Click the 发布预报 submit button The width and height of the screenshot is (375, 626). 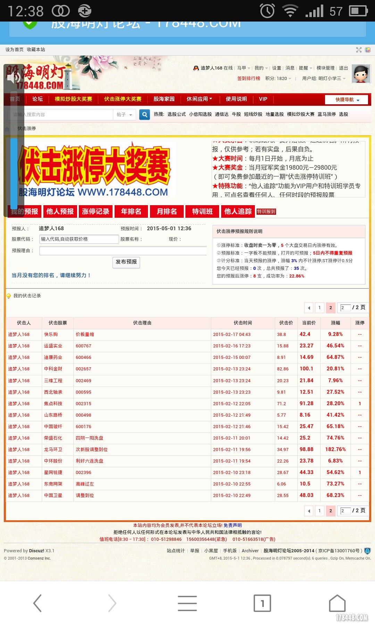126,262
